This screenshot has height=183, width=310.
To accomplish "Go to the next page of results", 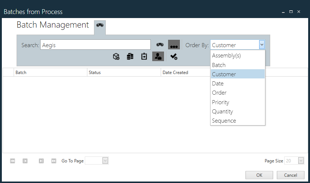I will coord(41,161).
